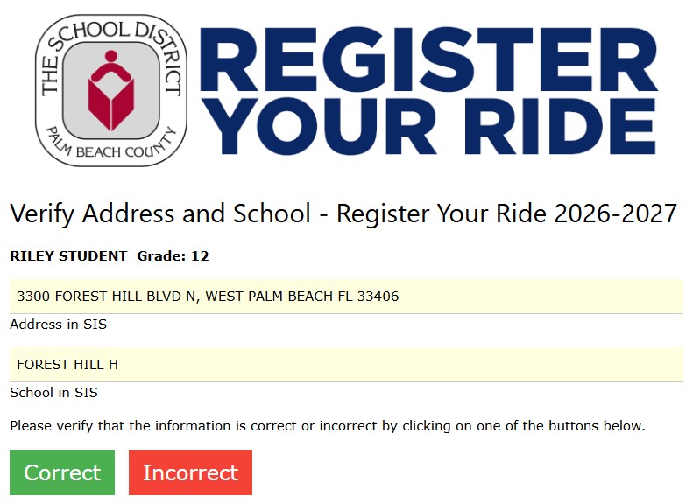Click the RILEY STUDENT name text
693x504 pixels.
68,256
